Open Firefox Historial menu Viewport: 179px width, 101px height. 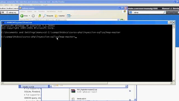point(17,5)
